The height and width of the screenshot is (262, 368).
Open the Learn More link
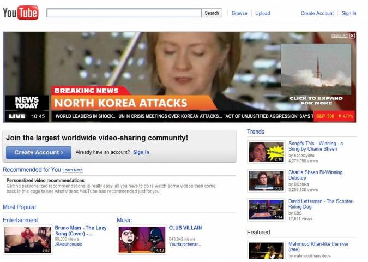coord(73,170)
